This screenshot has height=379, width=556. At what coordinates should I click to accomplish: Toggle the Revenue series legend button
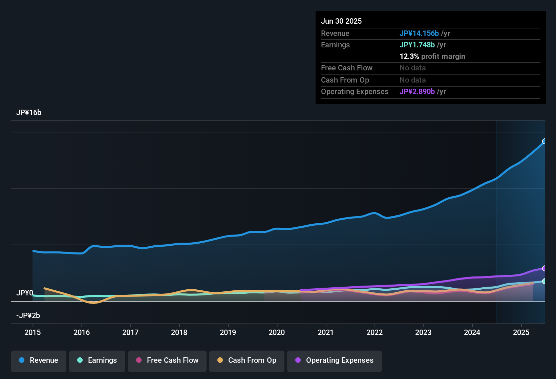pyautogui.click(x=39, y=361)
